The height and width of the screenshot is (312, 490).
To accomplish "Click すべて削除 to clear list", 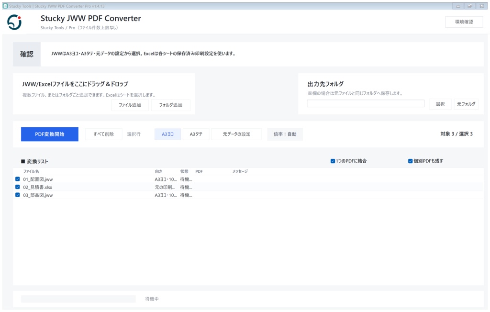I will coord(103,134).
